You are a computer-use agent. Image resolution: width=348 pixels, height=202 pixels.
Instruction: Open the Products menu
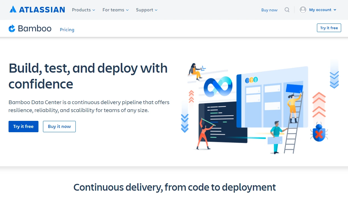click(x=81, y=10)
